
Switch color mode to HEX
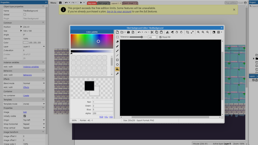pos(111,117)
